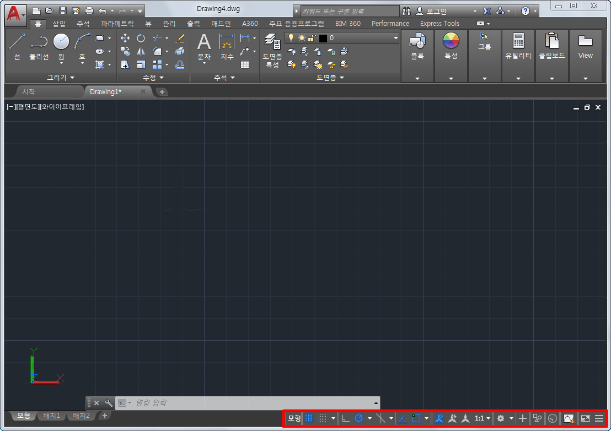Click the [와이어프레임] visual style control
611x431 pixels.
62,107
